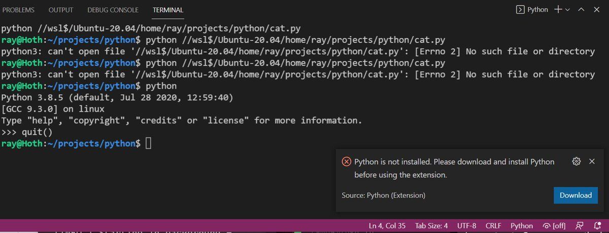
Task: Close the terminal panel
Action: pyautogui.click(x=597, y=10)
